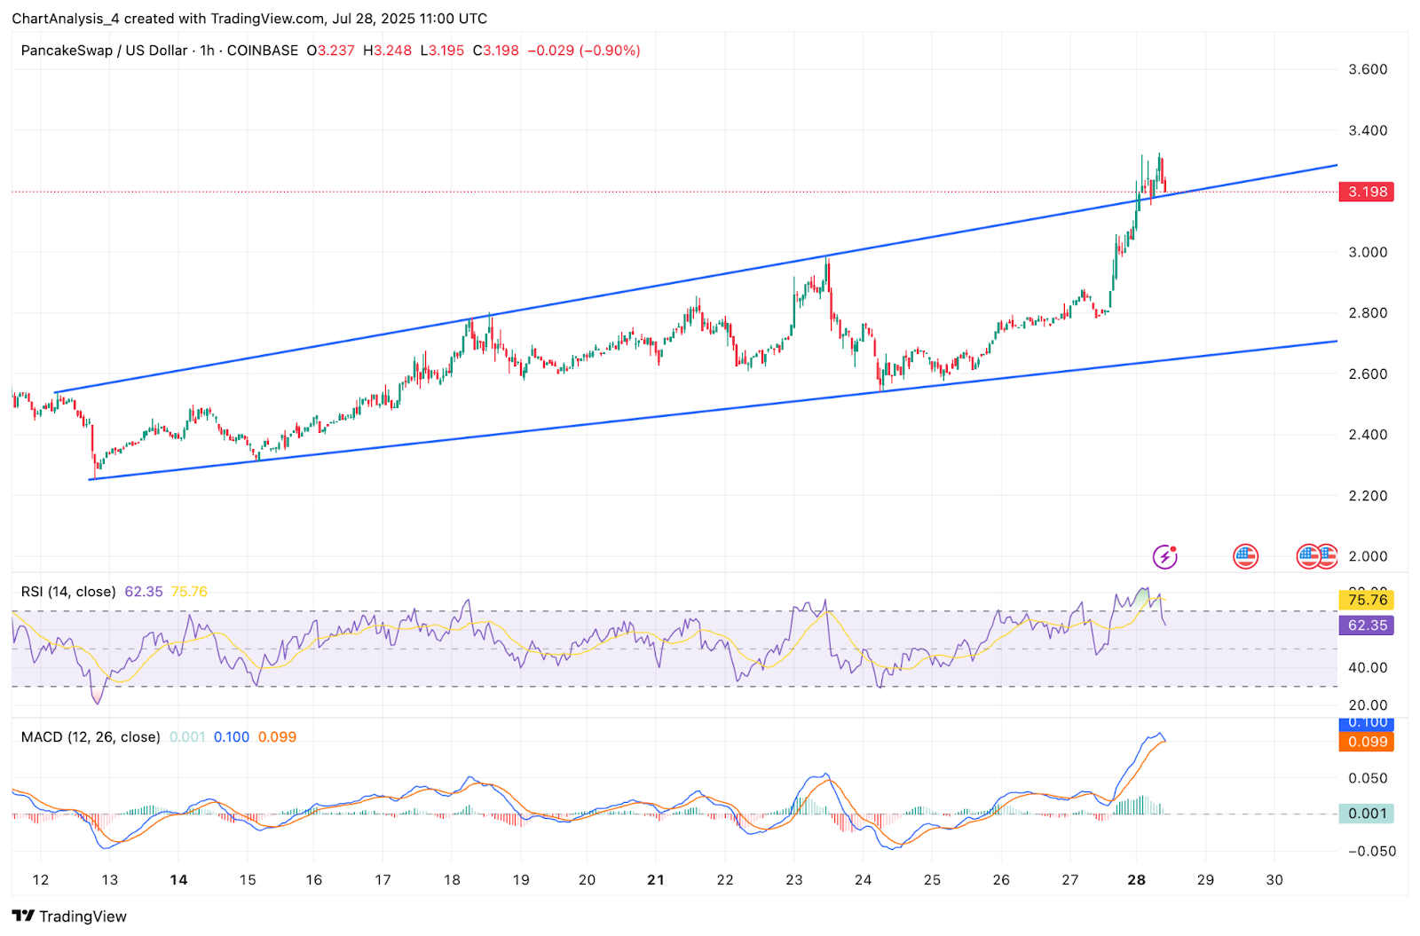The height and width of the screenshot is (936, 1420).
Task: Select the upper blue channel trendline
Action: point(696,279)
